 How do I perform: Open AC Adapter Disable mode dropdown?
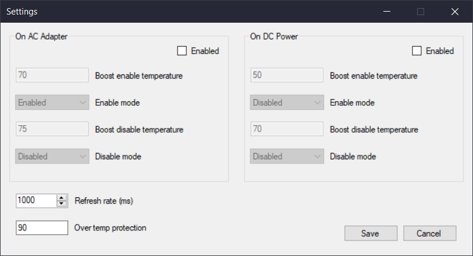52,156
